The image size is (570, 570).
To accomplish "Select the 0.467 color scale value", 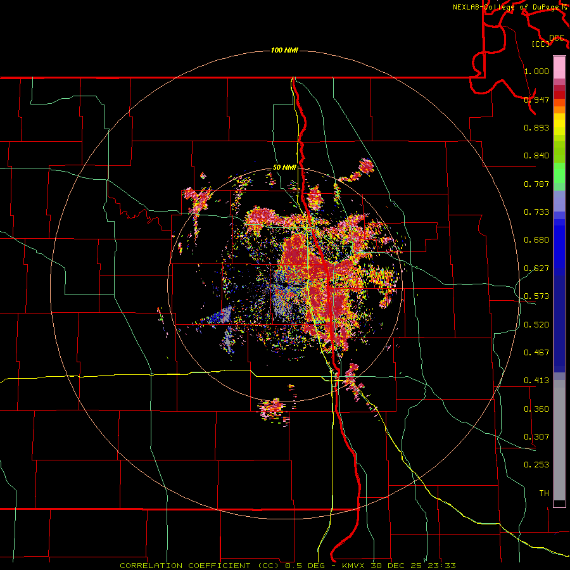I will point(536,353).
